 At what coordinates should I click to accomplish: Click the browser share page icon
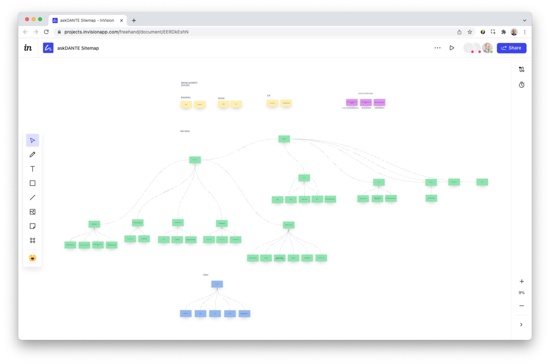click(459, 32)
